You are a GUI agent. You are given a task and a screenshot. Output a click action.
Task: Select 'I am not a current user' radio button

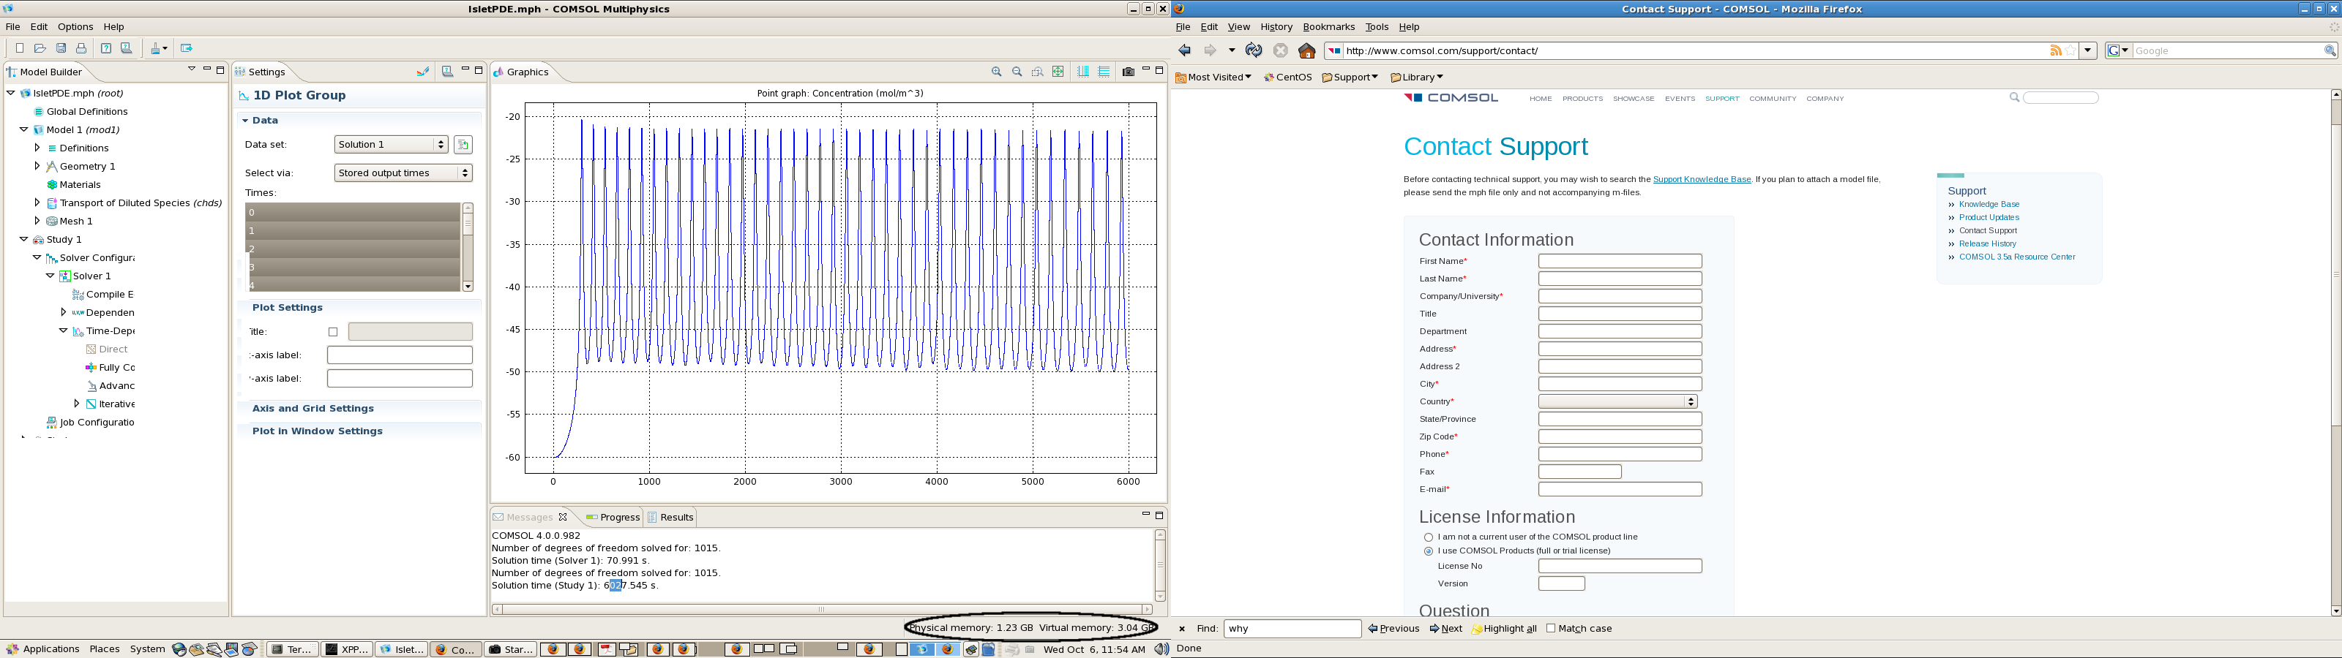click(x=1429, y=537)
